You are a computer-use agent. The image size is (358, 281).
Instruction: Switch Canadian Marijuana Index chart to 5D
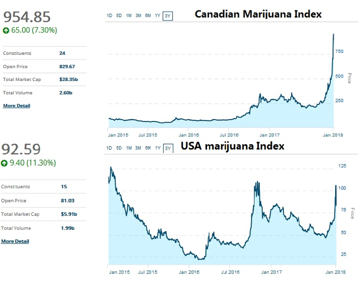point(119,16)
